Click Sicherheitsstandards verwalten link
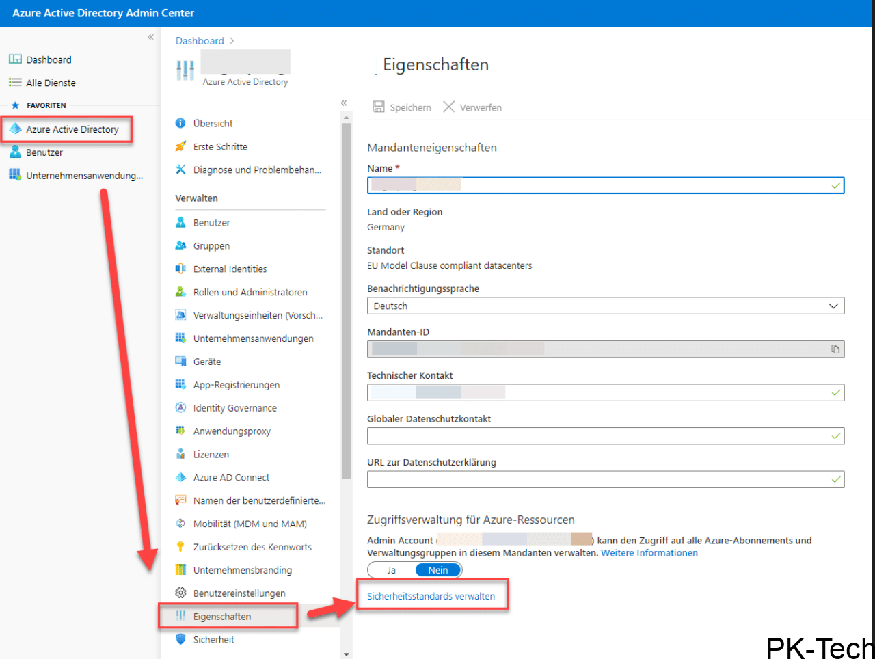 tap(431, 596)
